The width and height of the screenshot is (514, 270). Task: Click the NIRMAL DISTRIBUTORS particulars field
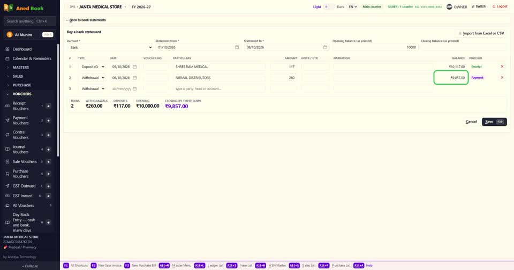pyautogui.click(x=219, y=78)
